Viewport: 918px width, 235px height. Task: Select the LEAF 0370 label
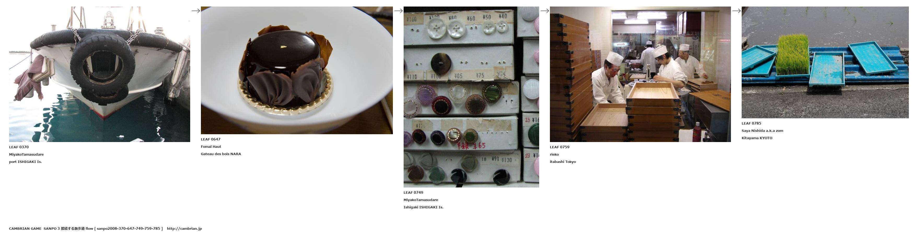click(19, 147)
